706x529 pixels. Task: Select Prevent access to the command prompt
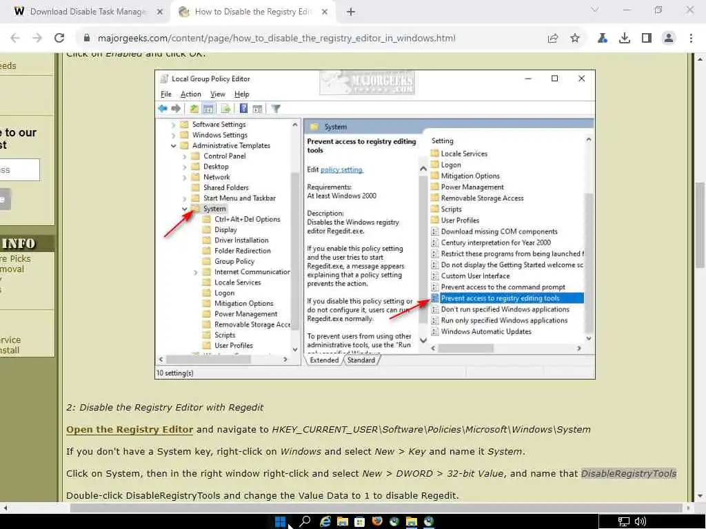pyautogui.click(x=503, y=287)
